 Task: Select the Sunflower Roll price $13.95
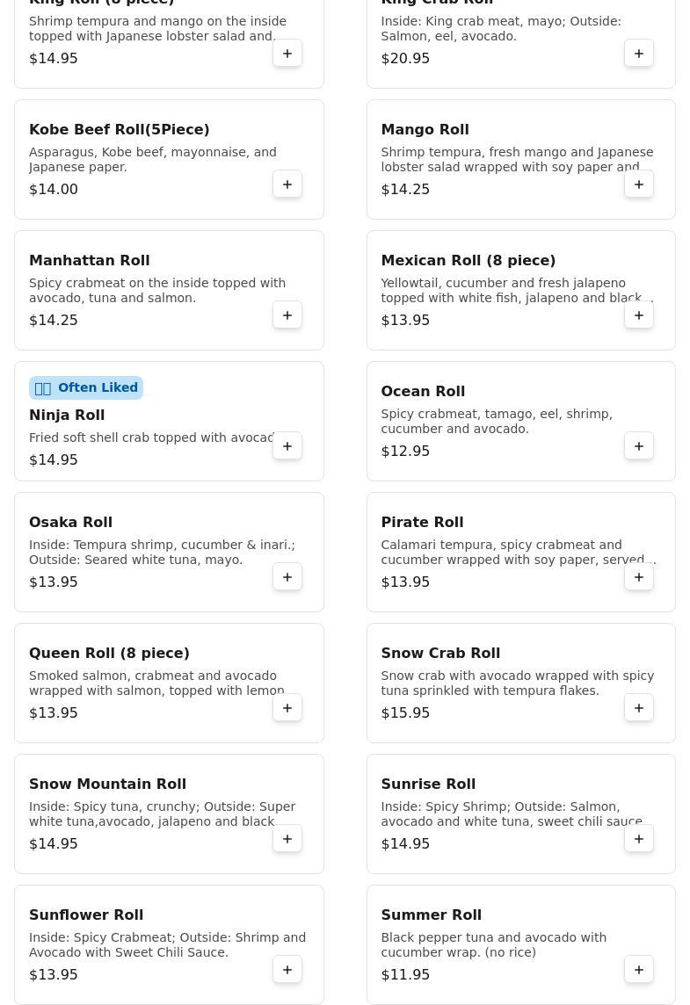coord(54,974)
